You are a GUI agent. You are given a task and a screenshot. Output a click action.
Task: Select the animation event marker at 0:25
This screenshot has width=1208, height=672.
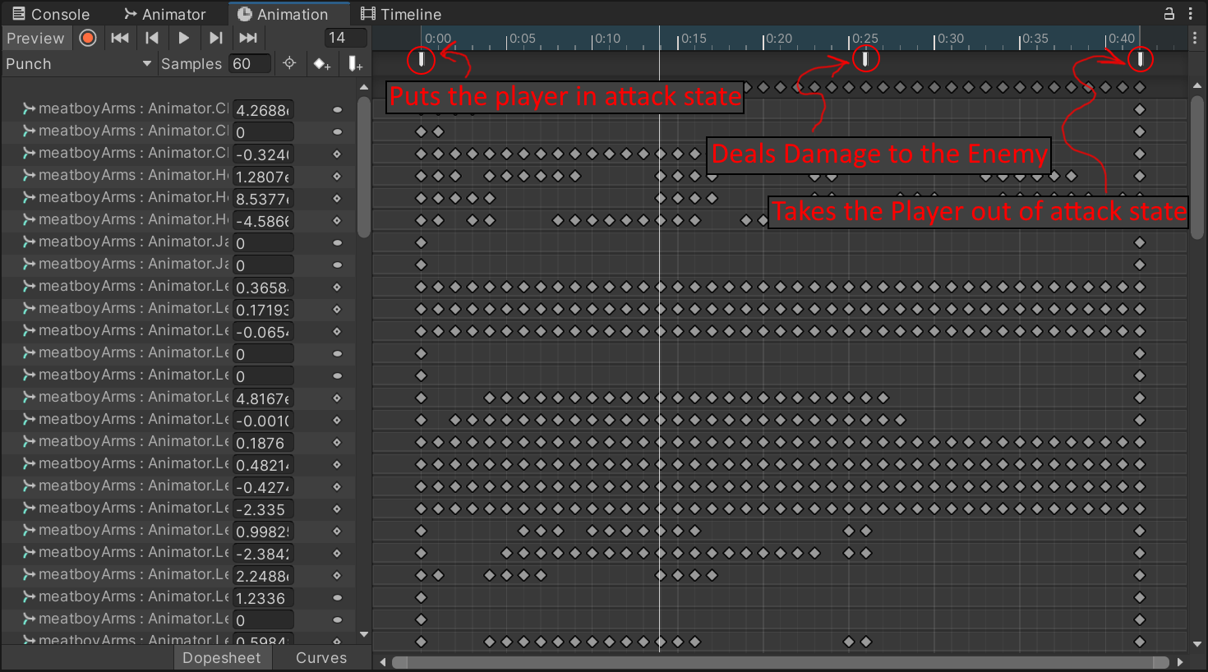[865, 58]
